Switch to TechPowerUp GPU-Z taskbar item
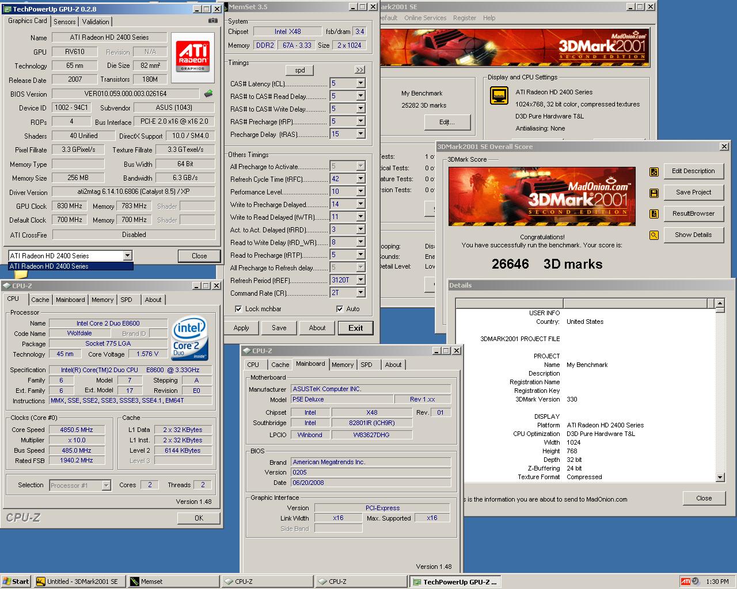Viewport: 737px width, 589px height. [454, 582]
